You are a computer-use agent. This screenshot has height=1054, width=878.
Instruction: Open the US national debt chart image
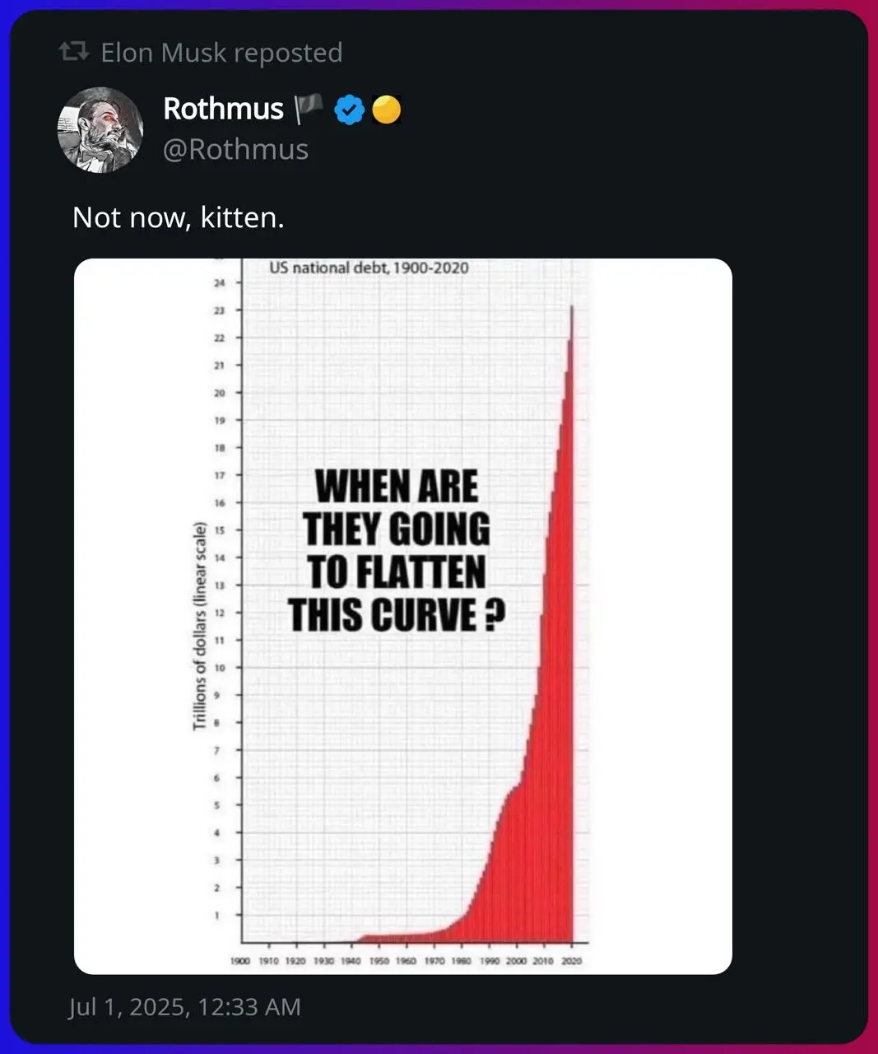click(x=403, y=616)
